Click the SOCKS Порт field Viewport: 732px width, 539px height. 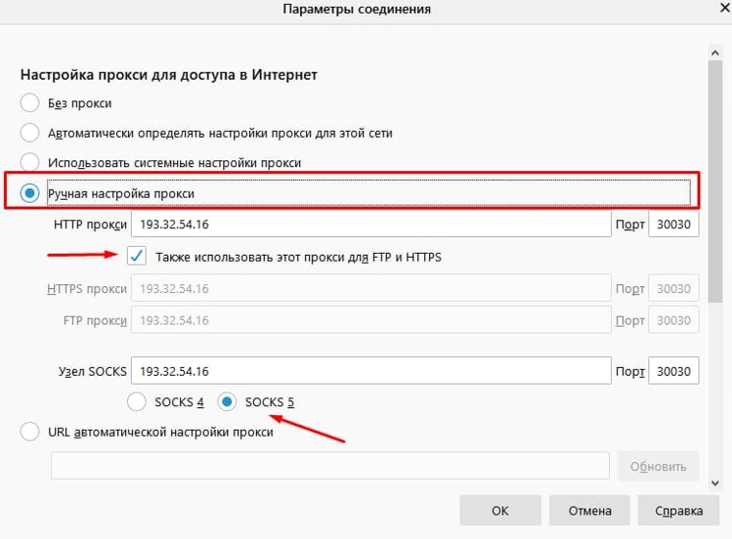click(674, 371)
